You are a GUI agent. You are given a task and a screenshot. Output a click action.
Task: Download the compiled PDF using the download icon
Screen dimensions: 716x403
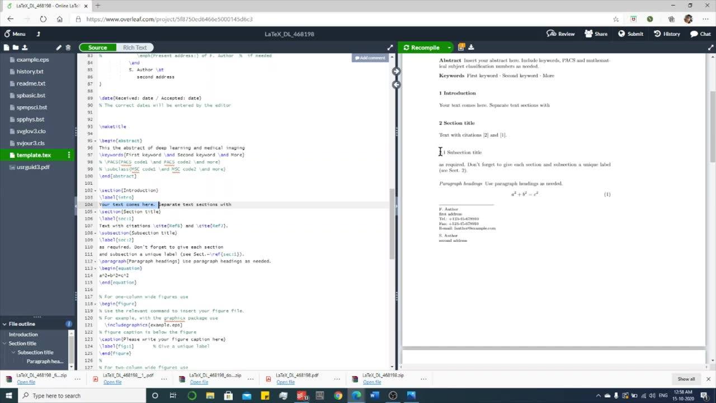tap(471, 48)
